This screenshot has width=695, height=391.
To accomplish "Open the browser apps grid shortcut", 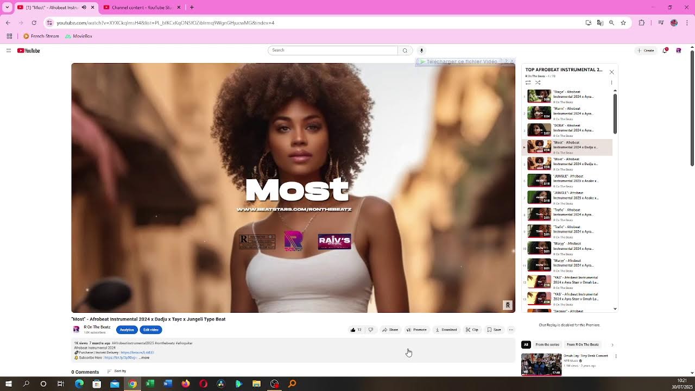I will pos(9,36).
